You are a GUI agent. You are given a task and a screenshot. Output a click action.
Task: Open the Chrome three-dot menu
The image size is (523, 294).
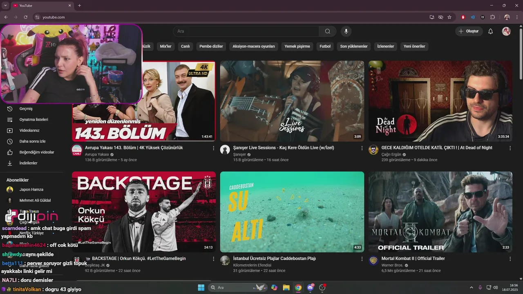pos(516,17)
